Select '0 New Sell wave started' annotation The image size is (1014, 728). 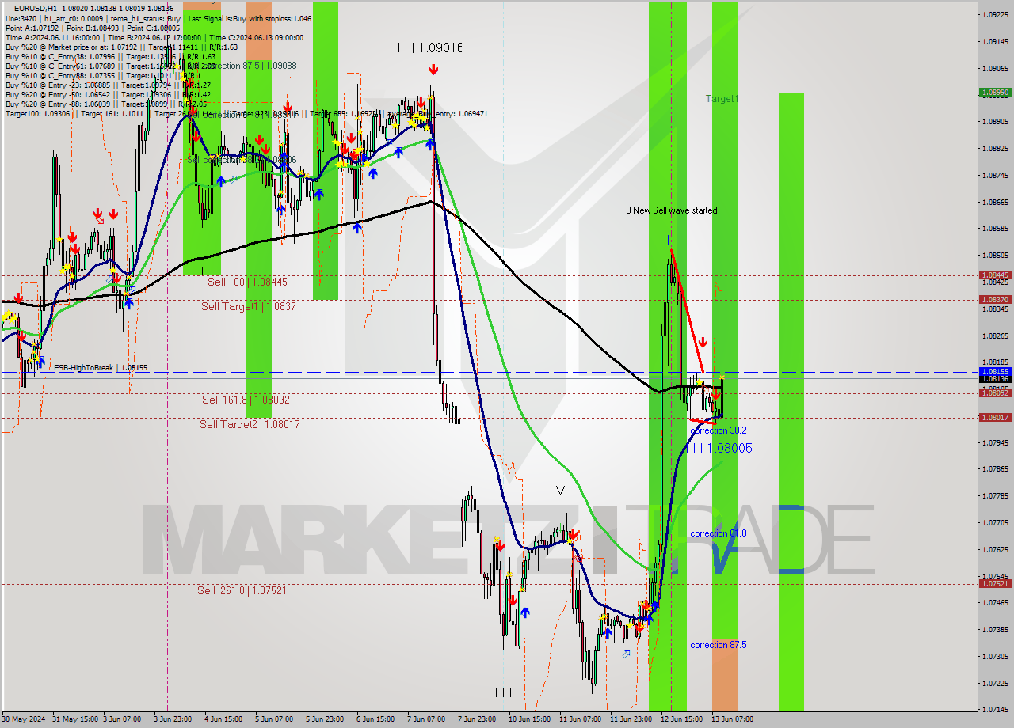pyautogui.click(x=671, y=210)
